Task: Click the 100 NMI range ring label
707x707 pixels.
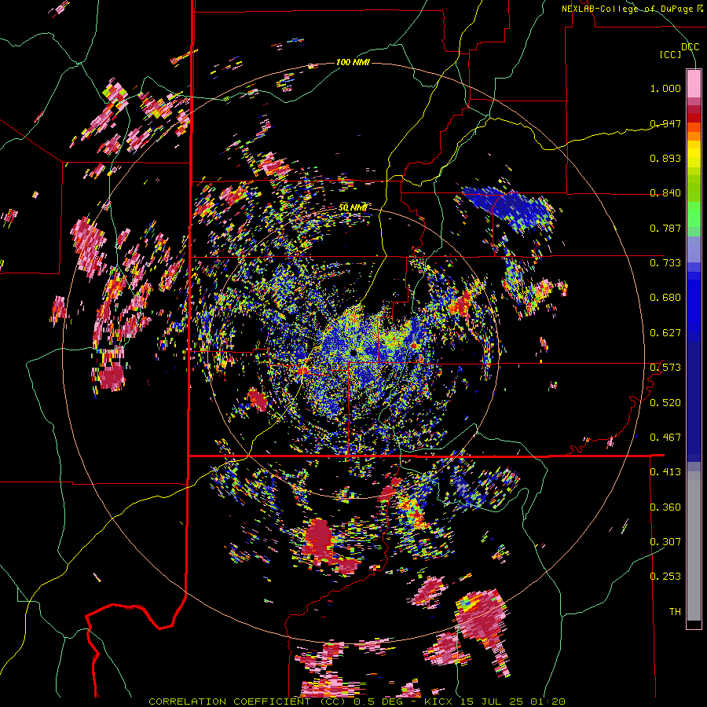Action: point(353,62)
